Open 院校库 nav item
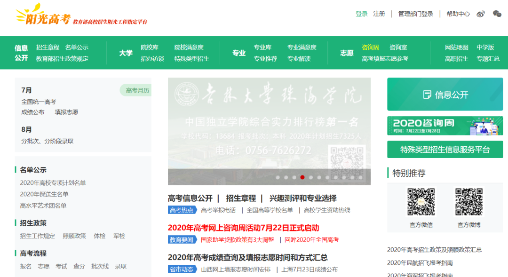This screenshot has height=277, width=508. coord(150,47)
